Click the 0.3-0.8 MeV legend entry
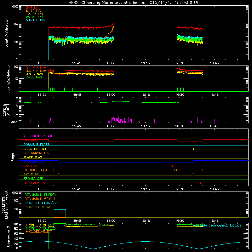Image resolution: width=252 pixels, height=252 pixels. (36, 71)
